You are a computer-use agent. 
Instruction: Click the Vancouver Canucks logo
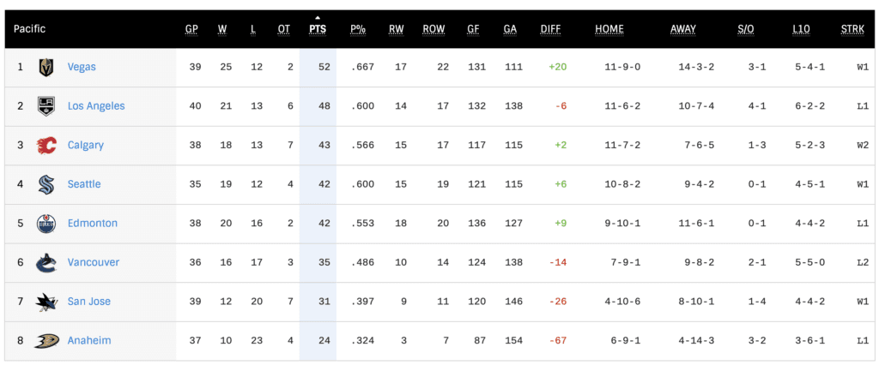tap(46, 263)
